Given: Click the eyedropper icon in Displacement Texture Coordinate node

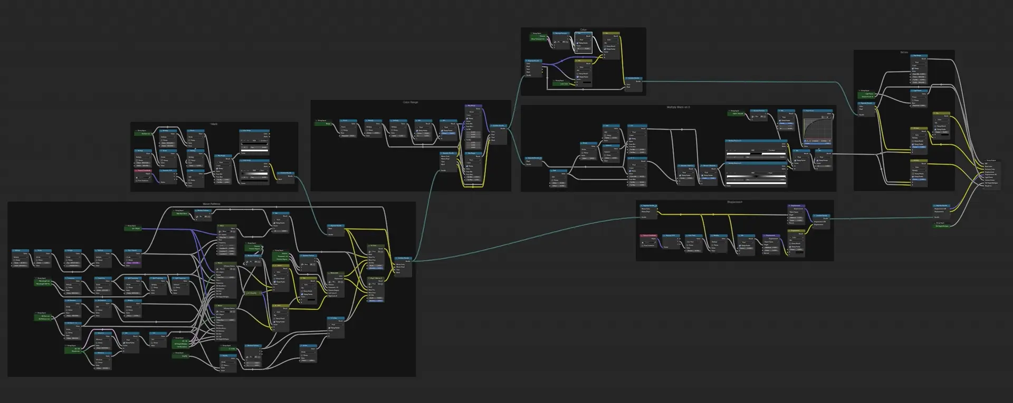Looking at the screenshot, I should tap(654, 243).
